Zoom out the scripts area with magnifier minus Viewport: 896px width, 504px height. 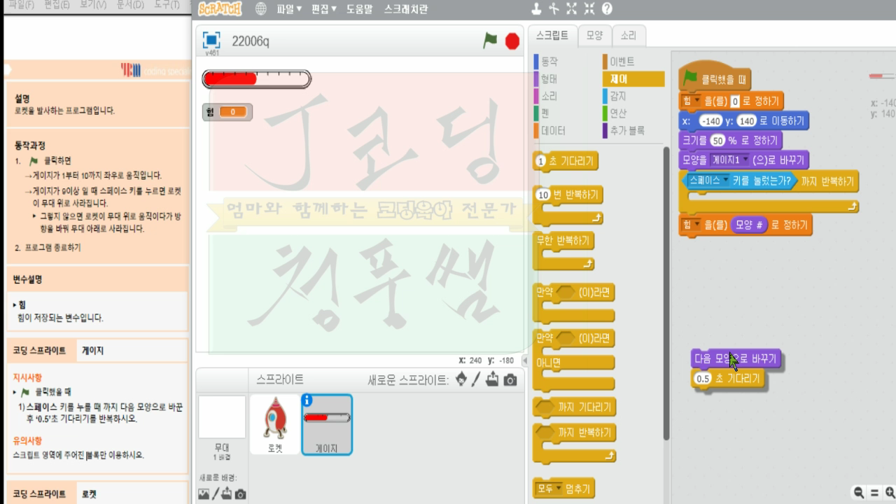pyautogui.click(x=858, y=491)
